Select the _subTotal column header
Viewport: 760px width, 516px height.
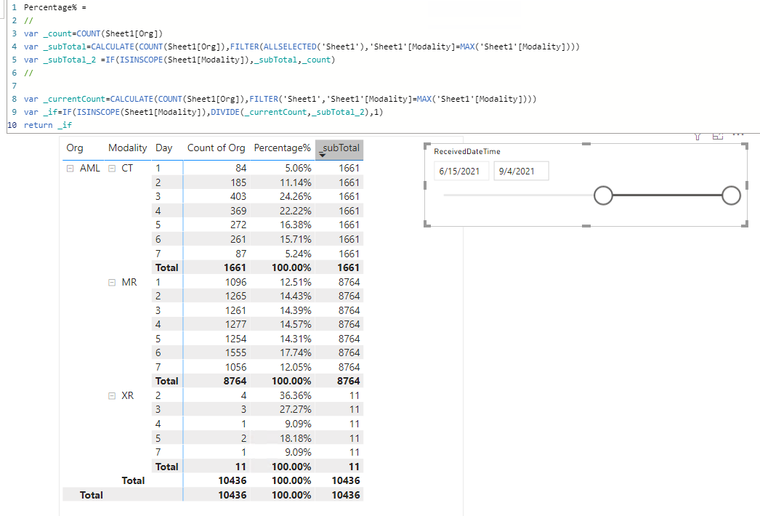pos(339,148)
